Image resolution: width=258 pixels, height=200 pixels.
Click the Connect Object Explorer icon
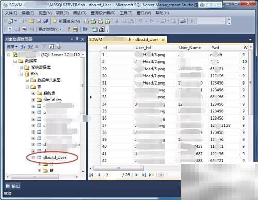point(23,47)
